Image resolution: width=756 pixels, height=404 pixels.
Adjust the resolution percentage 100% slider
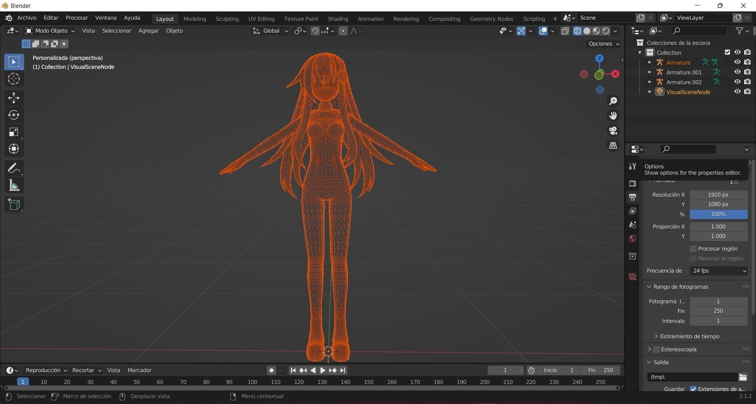coord(719,214)
